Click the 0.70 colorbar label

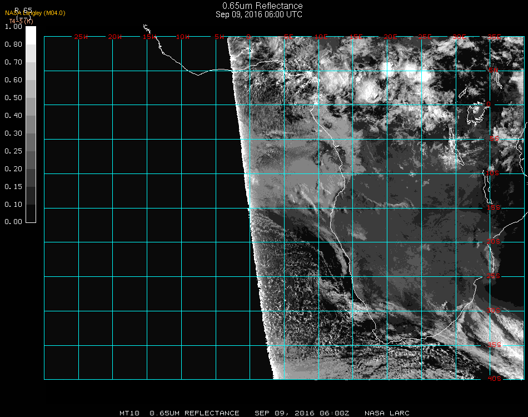click(x=13, y=62)
